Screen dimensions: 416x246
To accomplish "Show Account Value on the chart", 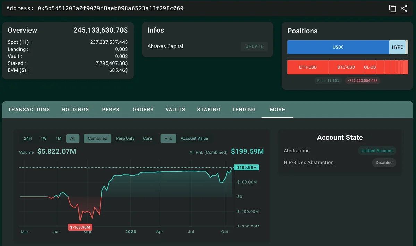I will (194, 138).
